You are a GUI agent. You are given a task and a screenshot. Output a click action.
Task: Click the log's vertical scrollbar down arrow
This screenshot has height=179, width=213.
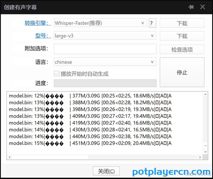coord(205,152)
